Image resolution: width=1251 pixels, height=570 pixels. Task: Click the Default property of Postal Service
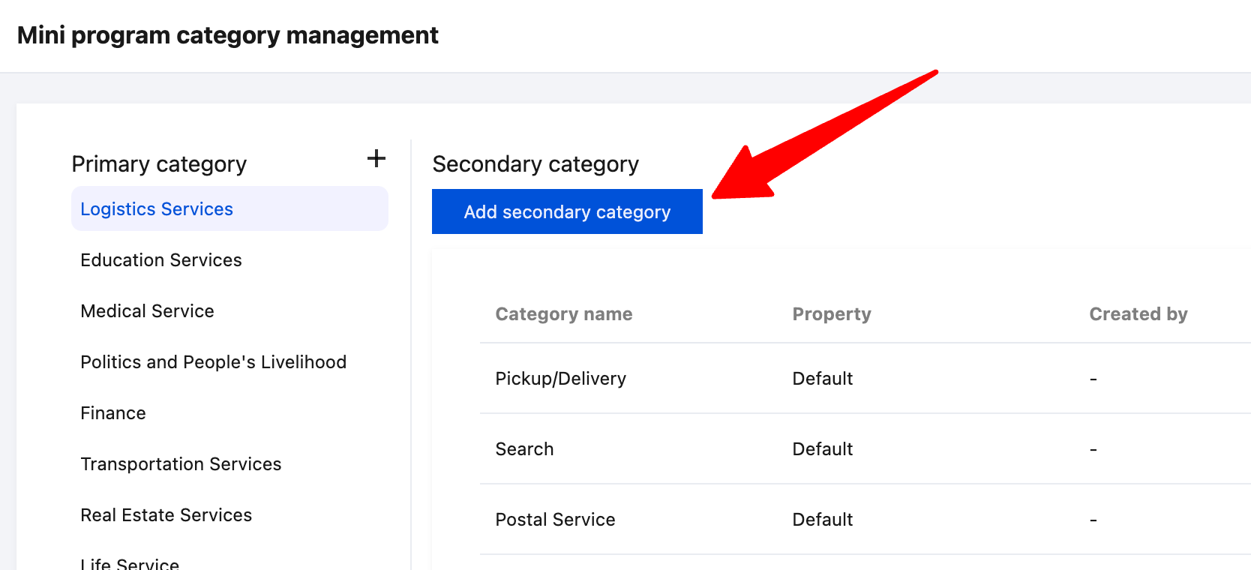pos(822,520)
